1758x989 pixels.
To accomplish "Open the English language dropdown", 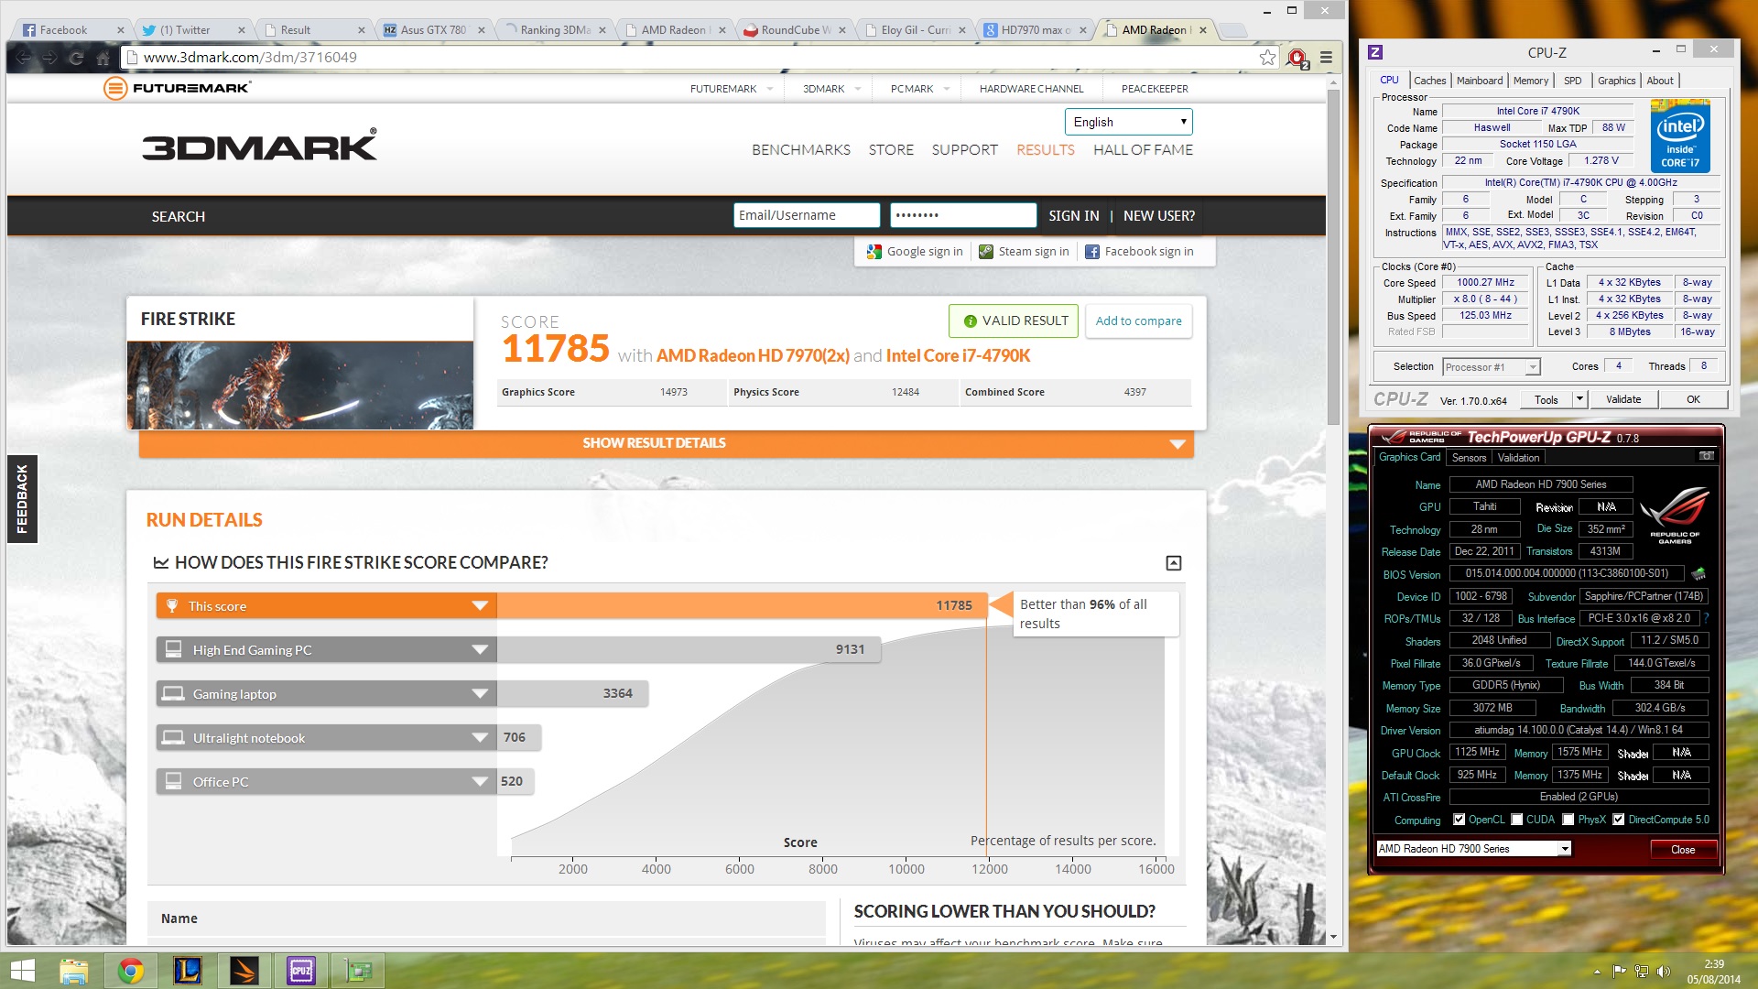I will pos(1128,122).
